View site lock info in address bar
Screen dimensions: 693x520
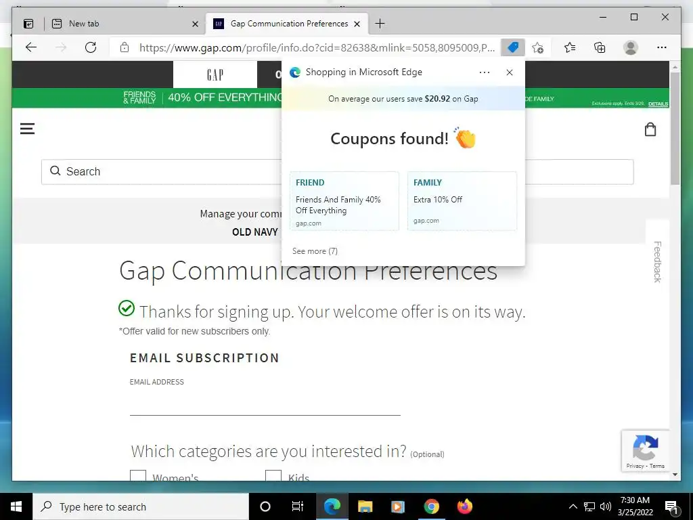coord(125,47)
